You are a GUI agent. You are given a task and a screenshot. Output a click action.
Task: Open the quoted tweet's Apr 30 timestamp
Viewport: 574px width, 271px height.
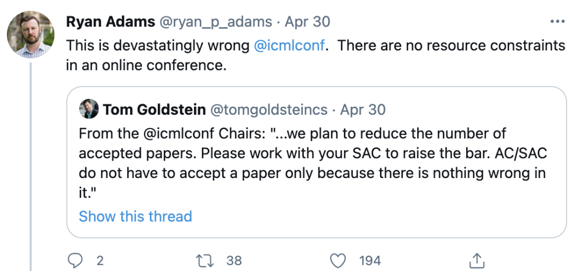coord(363,109)
